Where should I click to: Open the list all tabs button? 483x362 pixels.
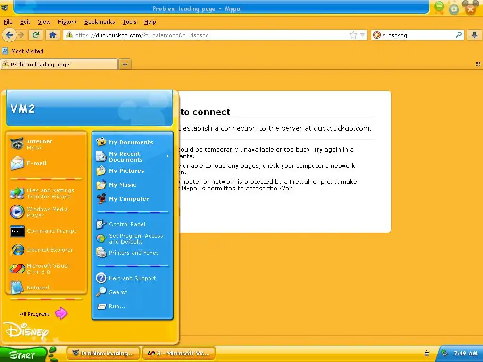478,64
